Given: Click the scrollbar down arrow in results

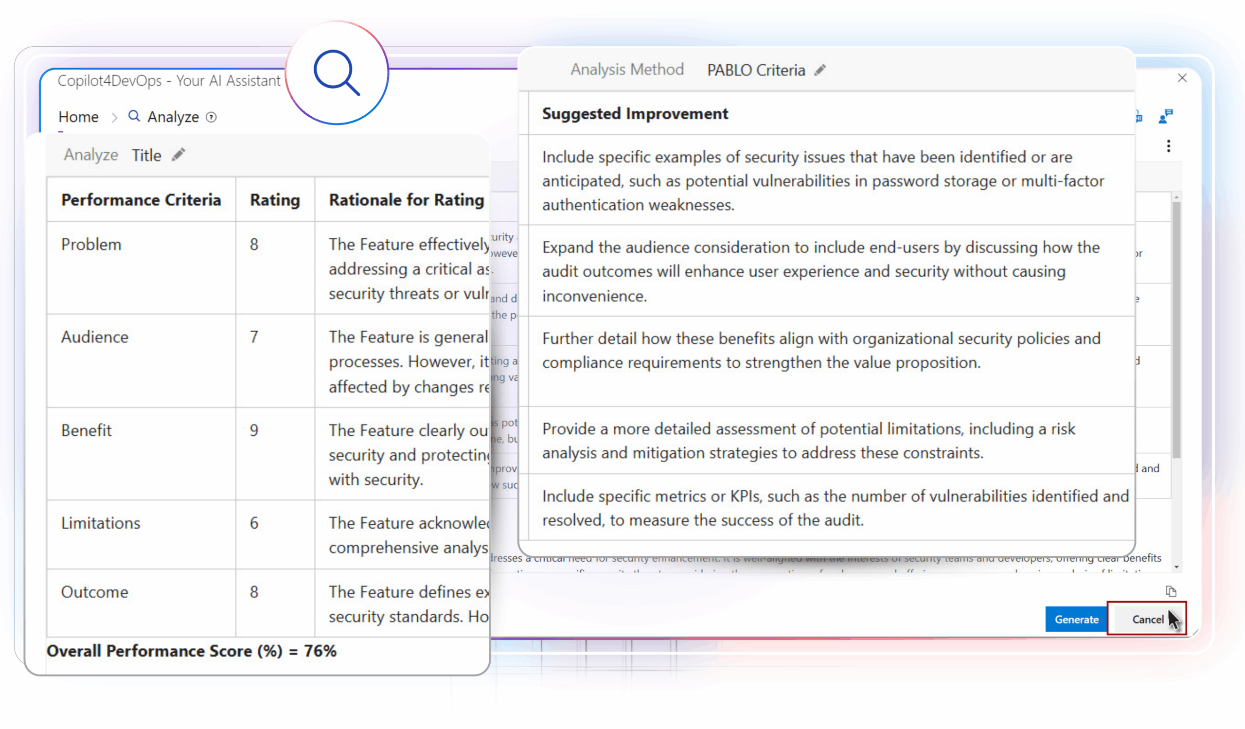Looking at the screenshot, I should (x=1177, y=568).
